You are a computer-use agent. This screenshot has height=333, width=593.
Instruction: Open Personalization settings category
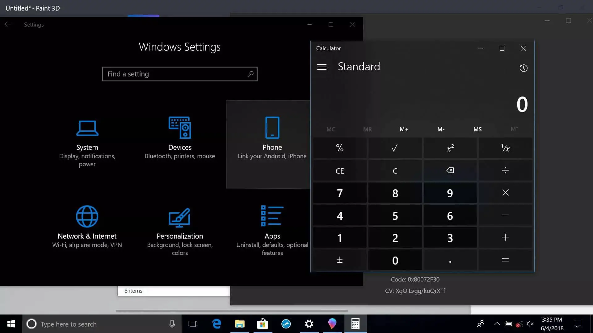pyautogui.click(x=180, y=231)
